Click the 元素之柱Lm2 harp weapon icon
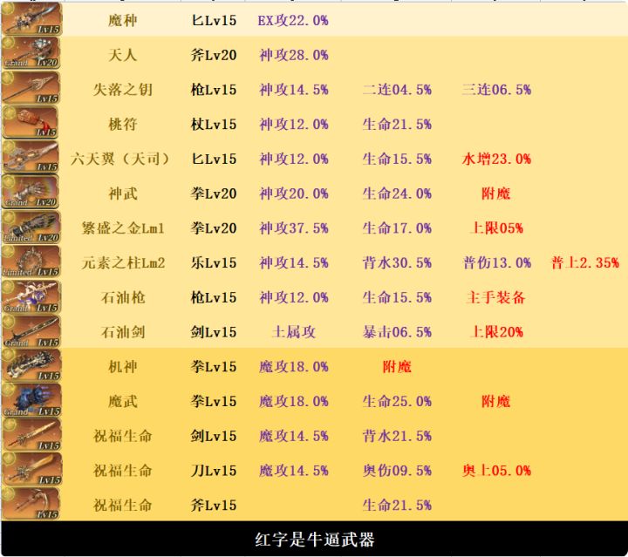628x557 pixels. pyautogui.click(x=31, y=262)
